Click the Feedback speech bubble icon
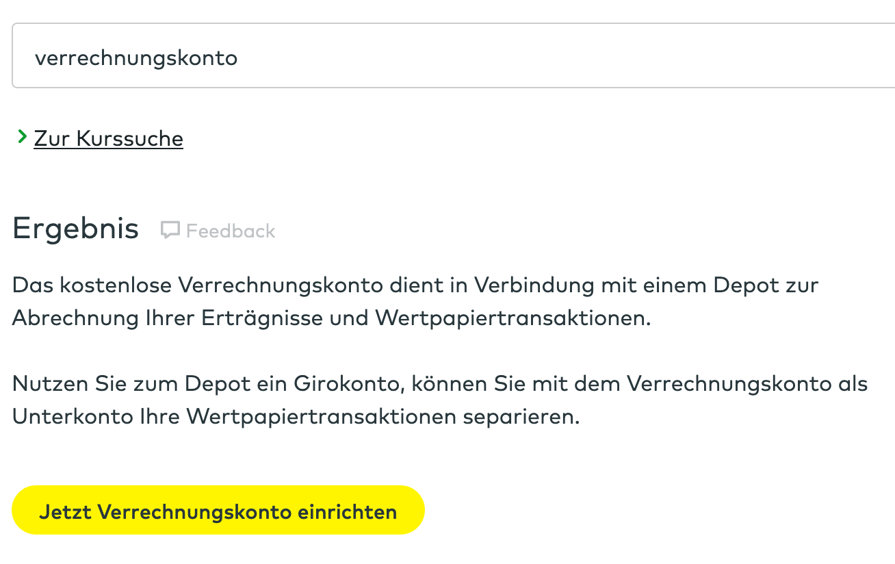This screenshot has height=564, width=895. point(170,231)
